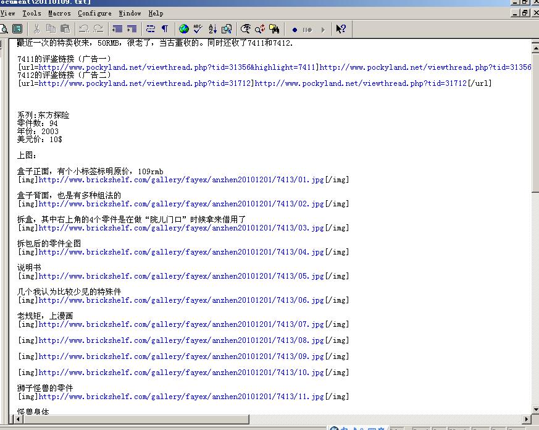Restore the inner document window
This screenshot has height=430, width=539.
(x=525, y=13)
